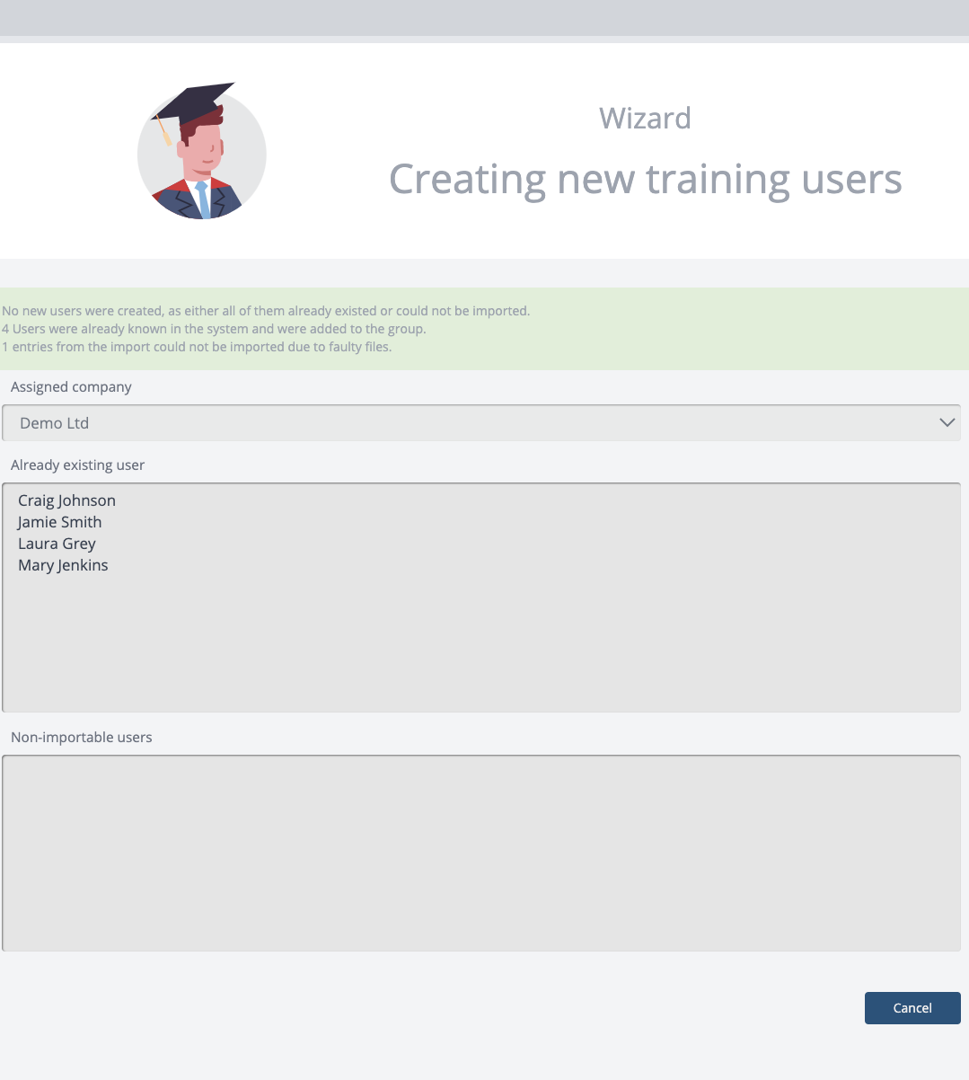Click inside the Non-importable users box
Viewport: 969px width, 1080px height.
[x=481, y=853]
